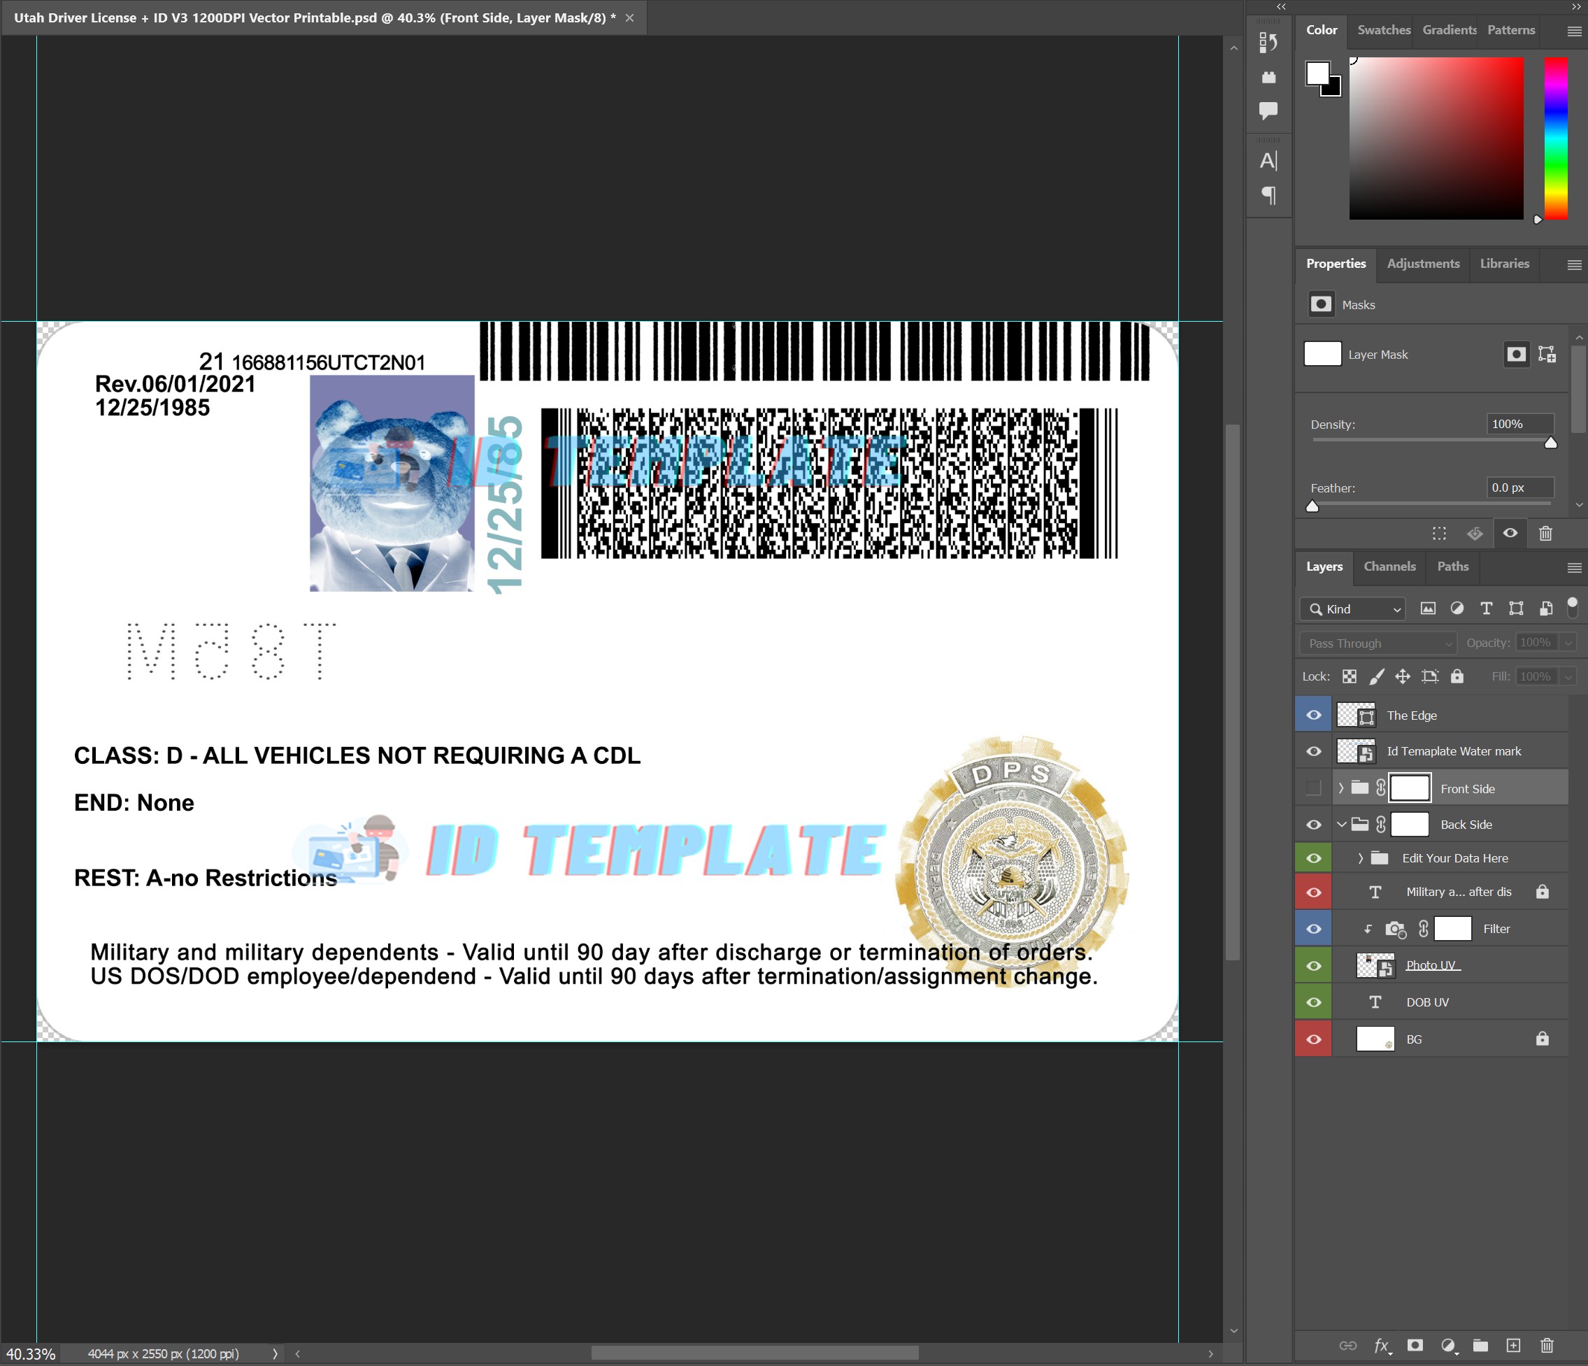The width and height of the screenshot is (1588, 1366).
Task: Toggle layer filtering on/off switch
Action: tap(1572, 607)
